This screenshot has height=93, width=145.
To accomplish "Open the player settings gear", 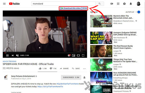I will [69, 55].
